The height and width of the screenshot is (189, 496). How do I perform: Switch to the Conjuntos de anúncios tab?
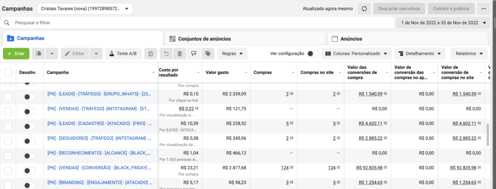(x=245, y=39)
